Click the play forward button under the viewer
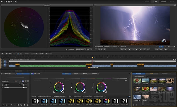177x107 pixels. pyautogui.click(x=137, y=49)
